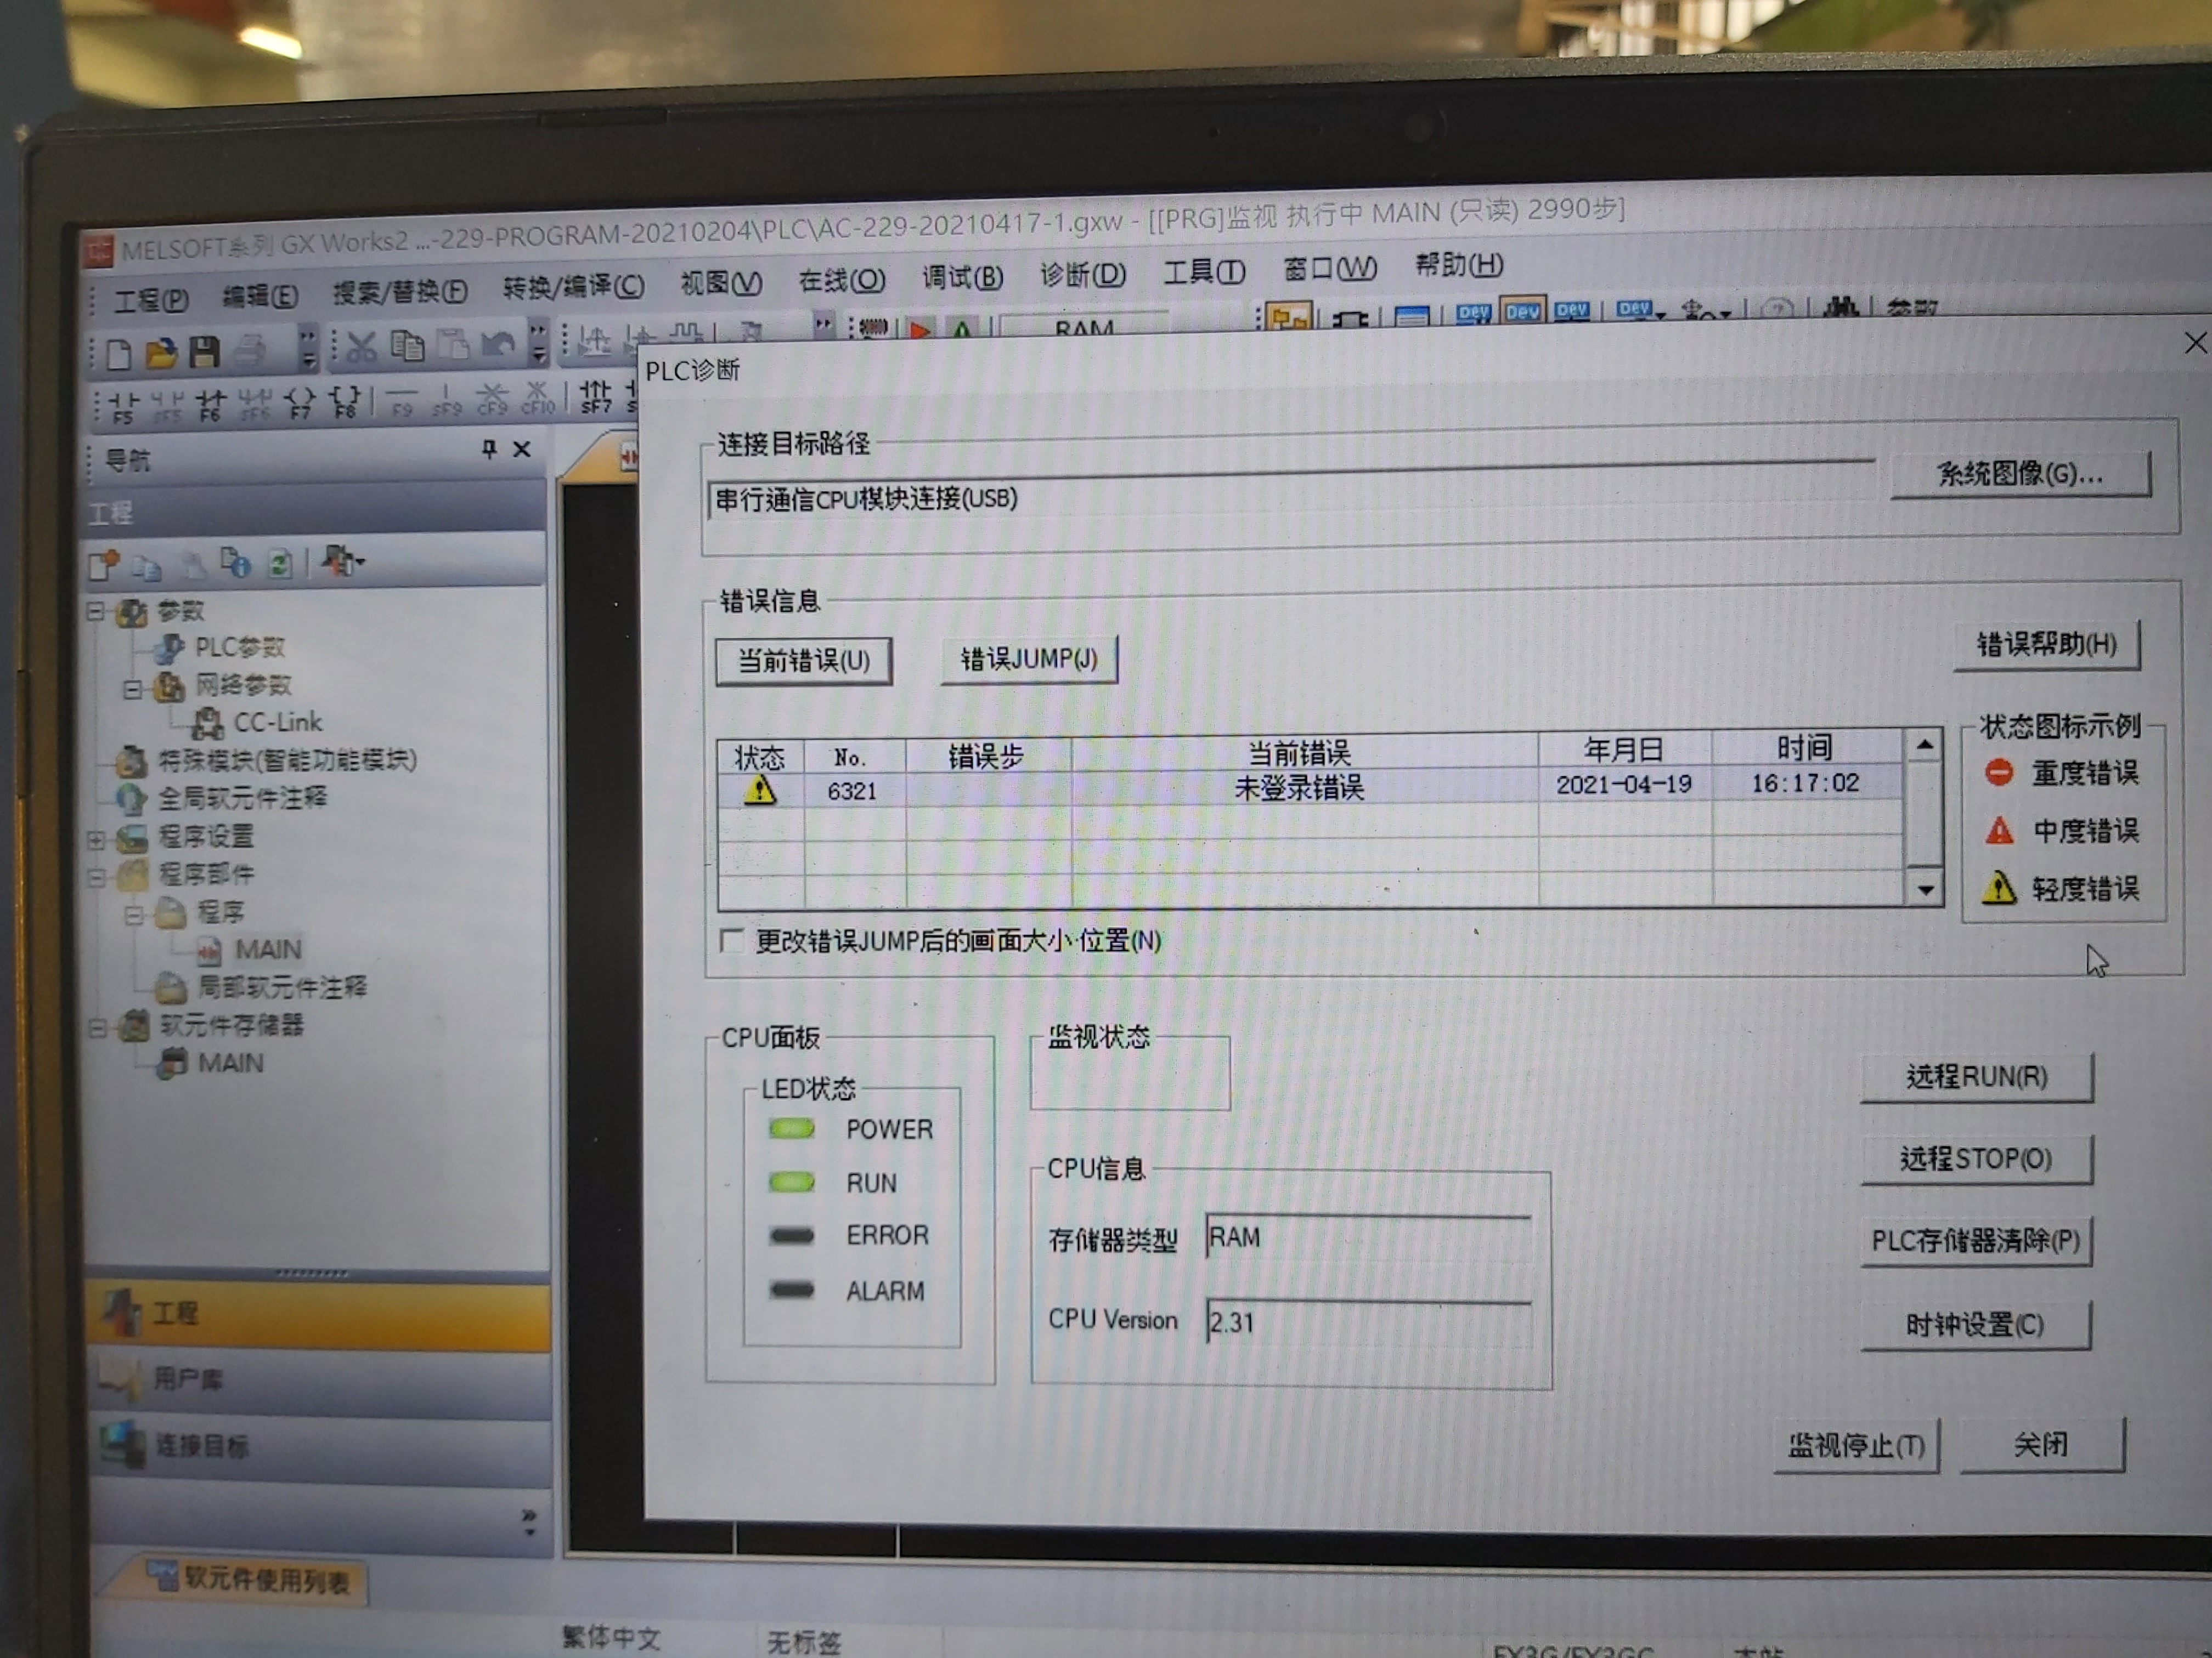This screenshot has height=1658, width=2212.
Task: Click the 时钟设置(C) button
Action: pos(1974,1324)
